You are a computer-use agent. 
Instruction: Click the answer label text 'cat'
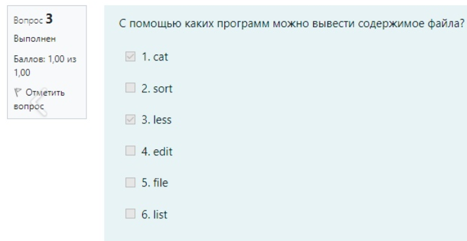[x=160, y=57]
